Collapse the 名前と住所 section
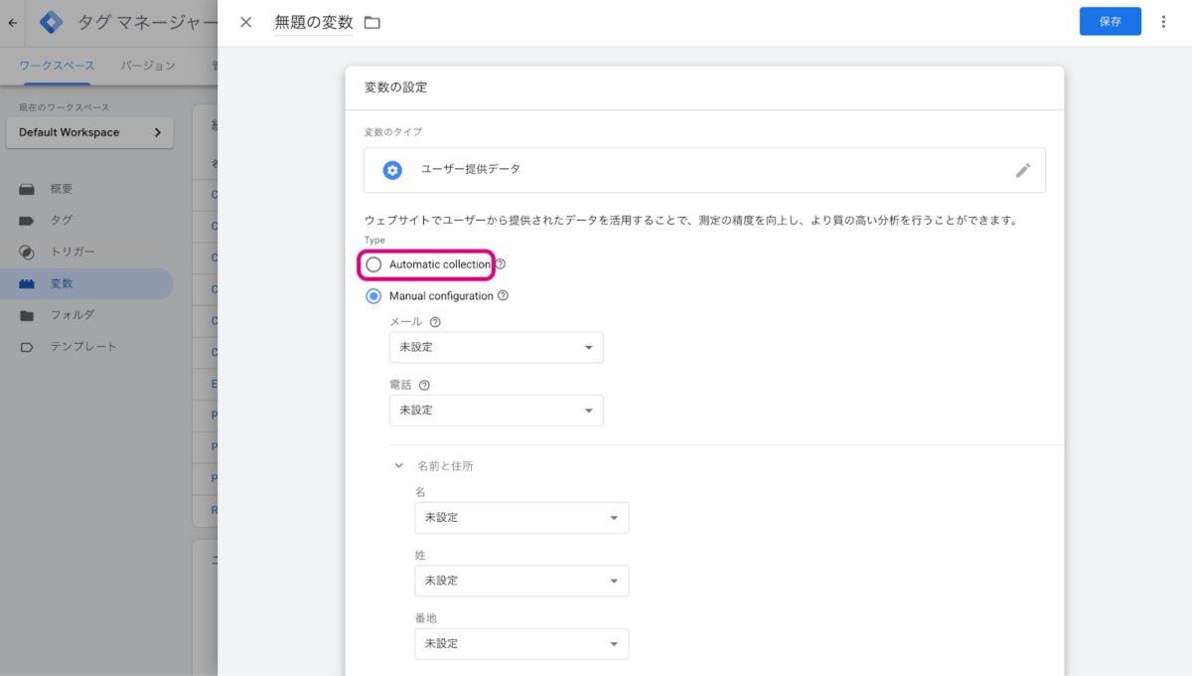The image size is (1192, 676). pyautogui.click(x=399, y=465)
